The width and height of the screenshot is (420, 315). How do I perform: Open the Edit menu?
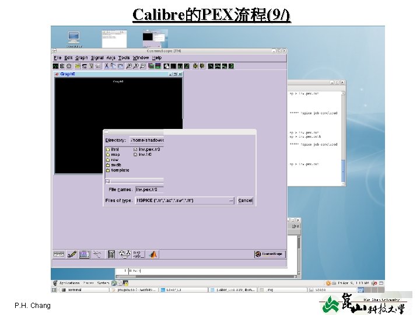[x=68, y=58]
